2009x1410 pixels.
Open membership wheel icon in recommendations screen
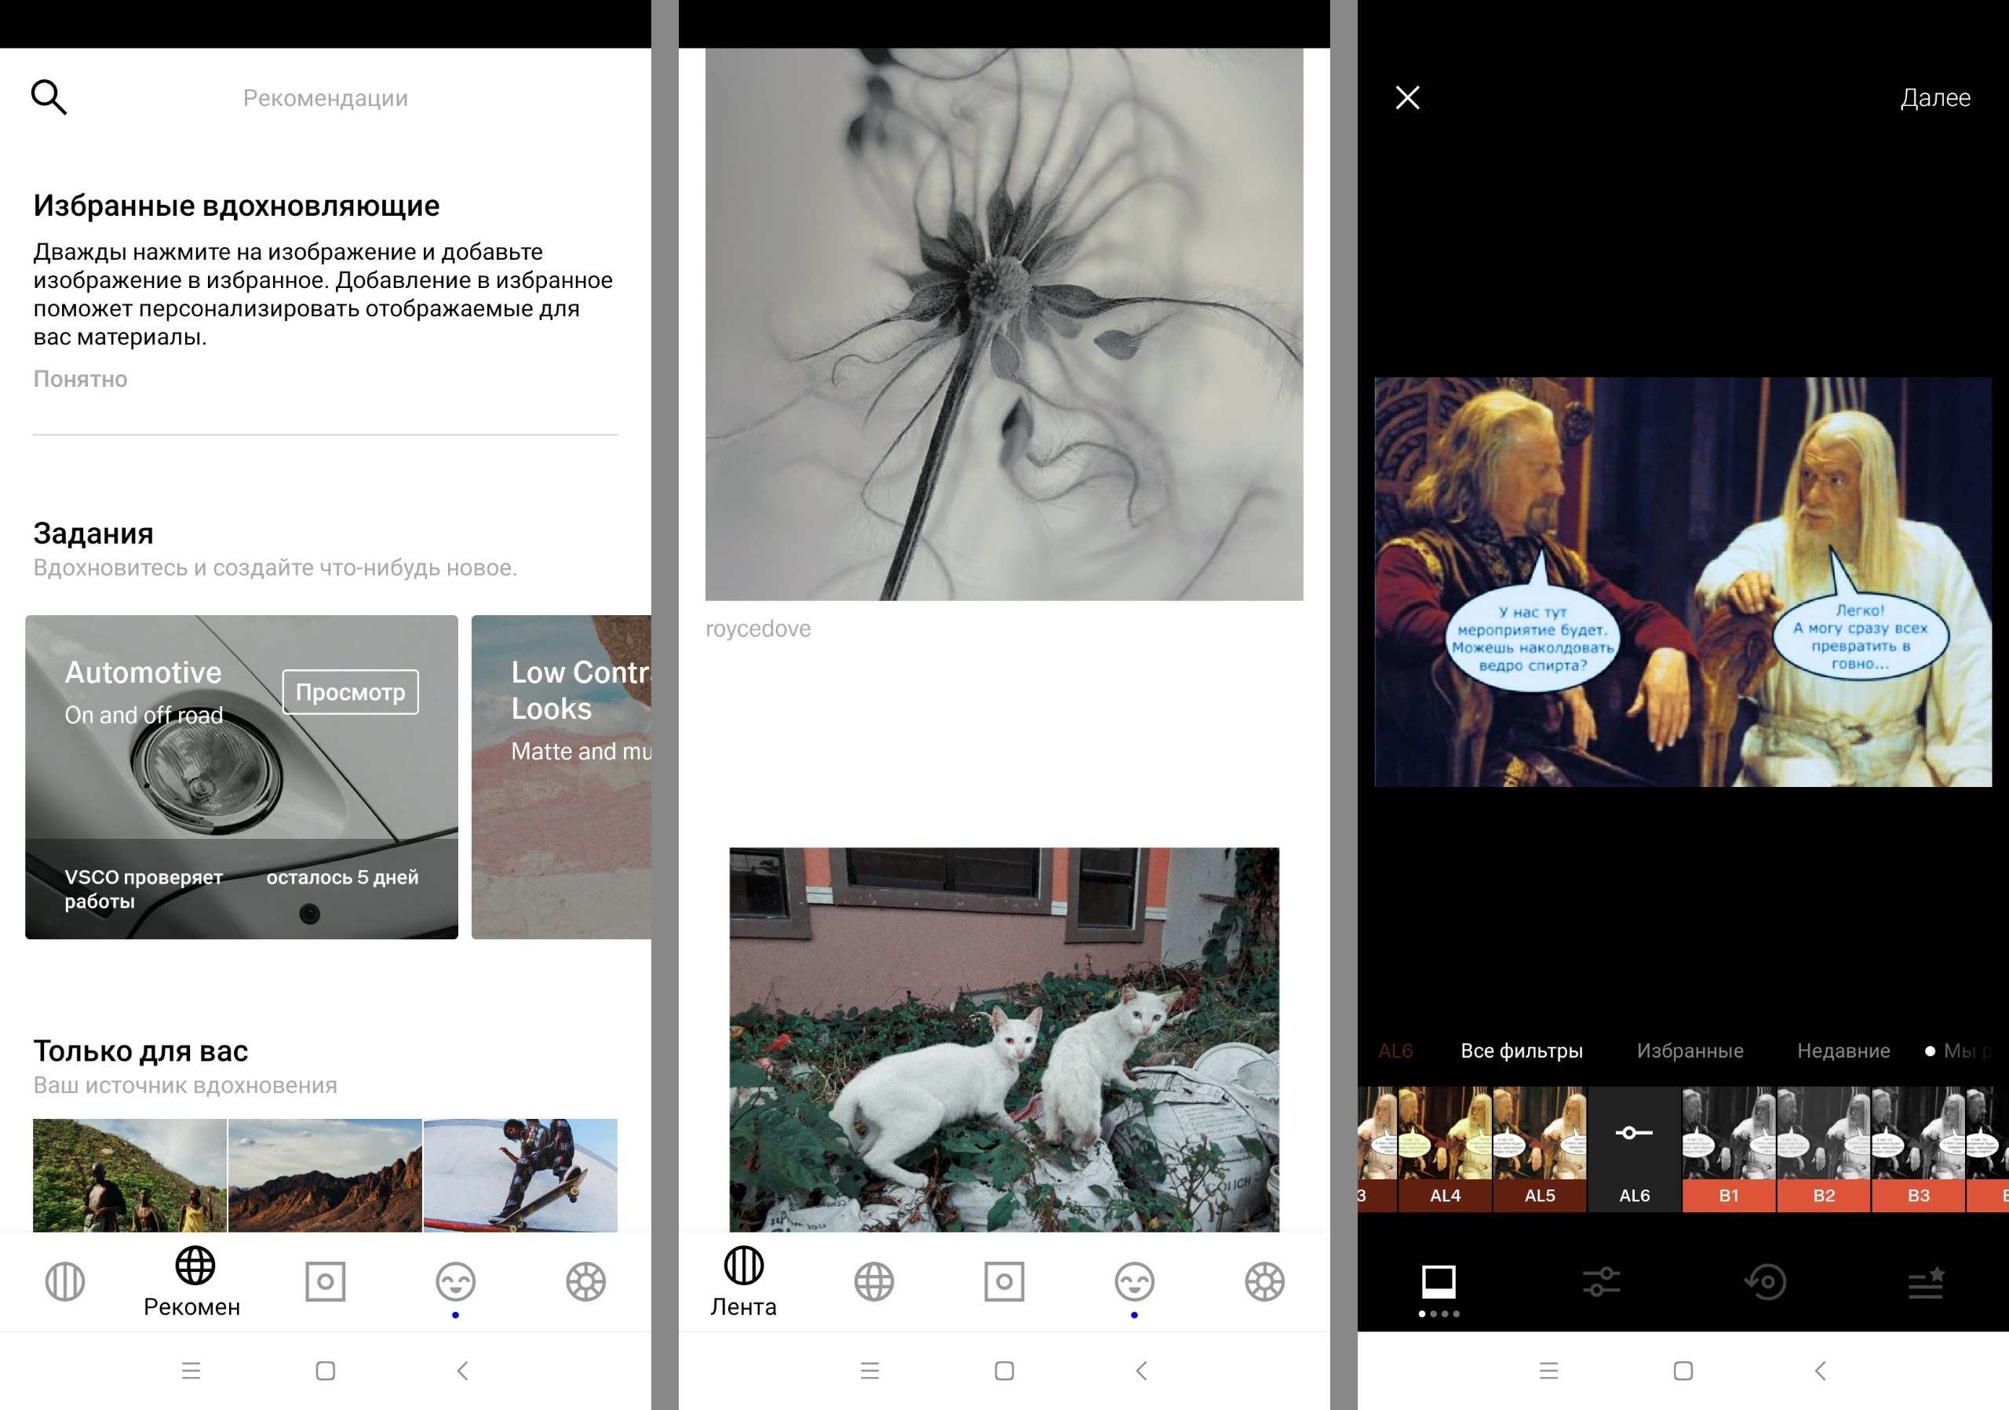(x=585, y=1282)
